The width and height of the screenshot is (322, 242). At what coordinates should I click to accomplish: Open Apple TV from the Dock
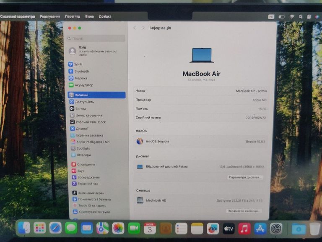(x=229, y=229)
